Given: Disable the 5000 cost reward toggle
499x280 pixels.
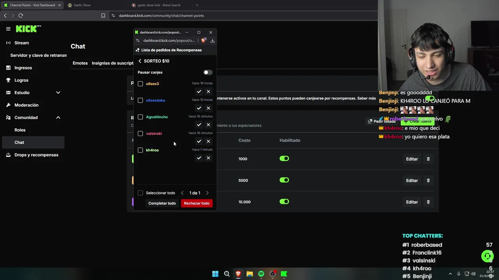Looking at the screenshot, I should [x=284, y=180].
